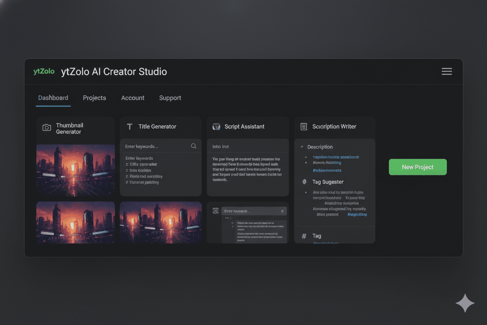Viewport: 487px width, 325px height.
Task: Collapse the Description section arrow
Action: [302, 147]
